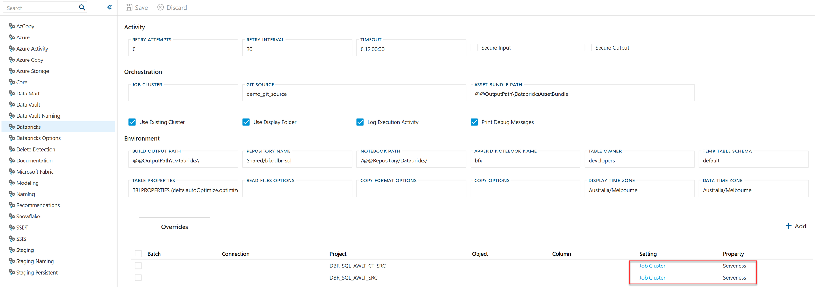Click the Timeout field
Image resolution: width=824 pixels, height=287 pixels.
coord(411,48)
